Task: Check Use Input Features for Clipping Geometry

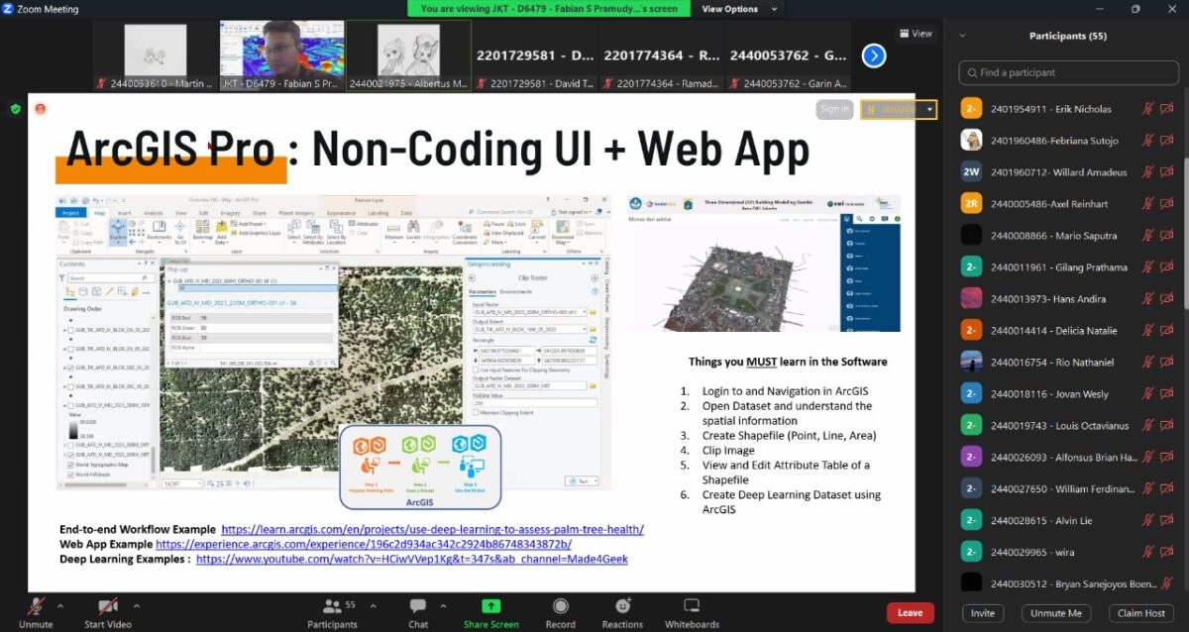Action: (478, 369)
